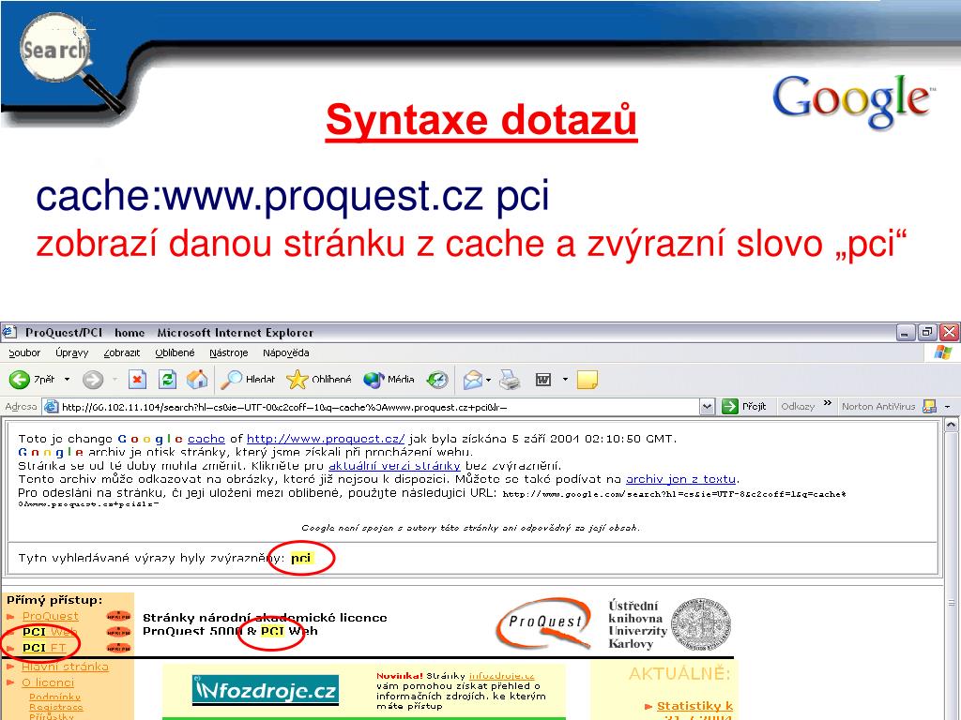The width and height of the screenshot is (961, 720).
Task: Click the grey Forward arrow button
Action: [x=93, y=380]
